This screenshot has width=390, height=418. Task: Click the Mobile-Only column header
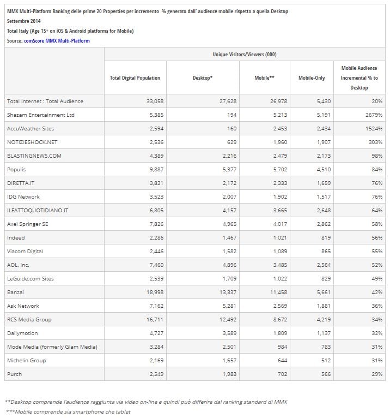[312, 78]
